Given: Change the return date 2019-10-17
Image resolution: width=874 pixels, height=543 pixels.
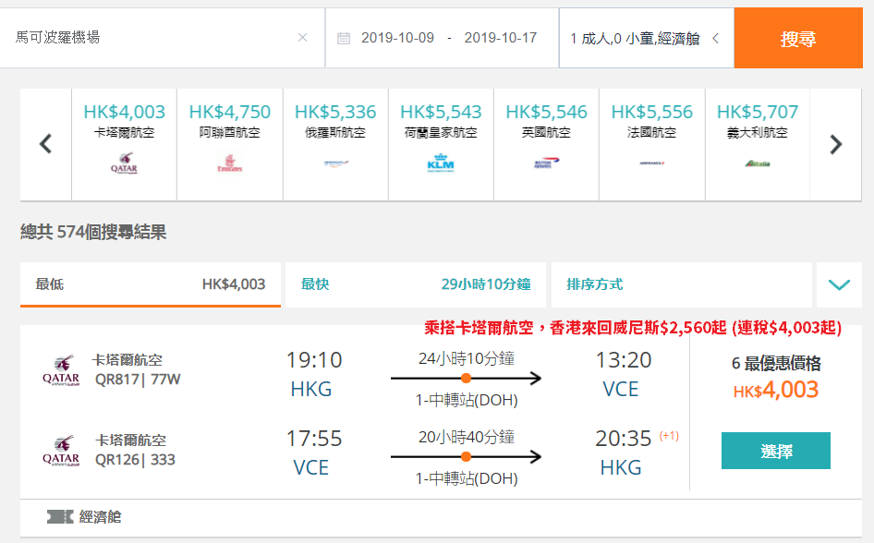Looking at the screenshot, I should click(501, 38).
